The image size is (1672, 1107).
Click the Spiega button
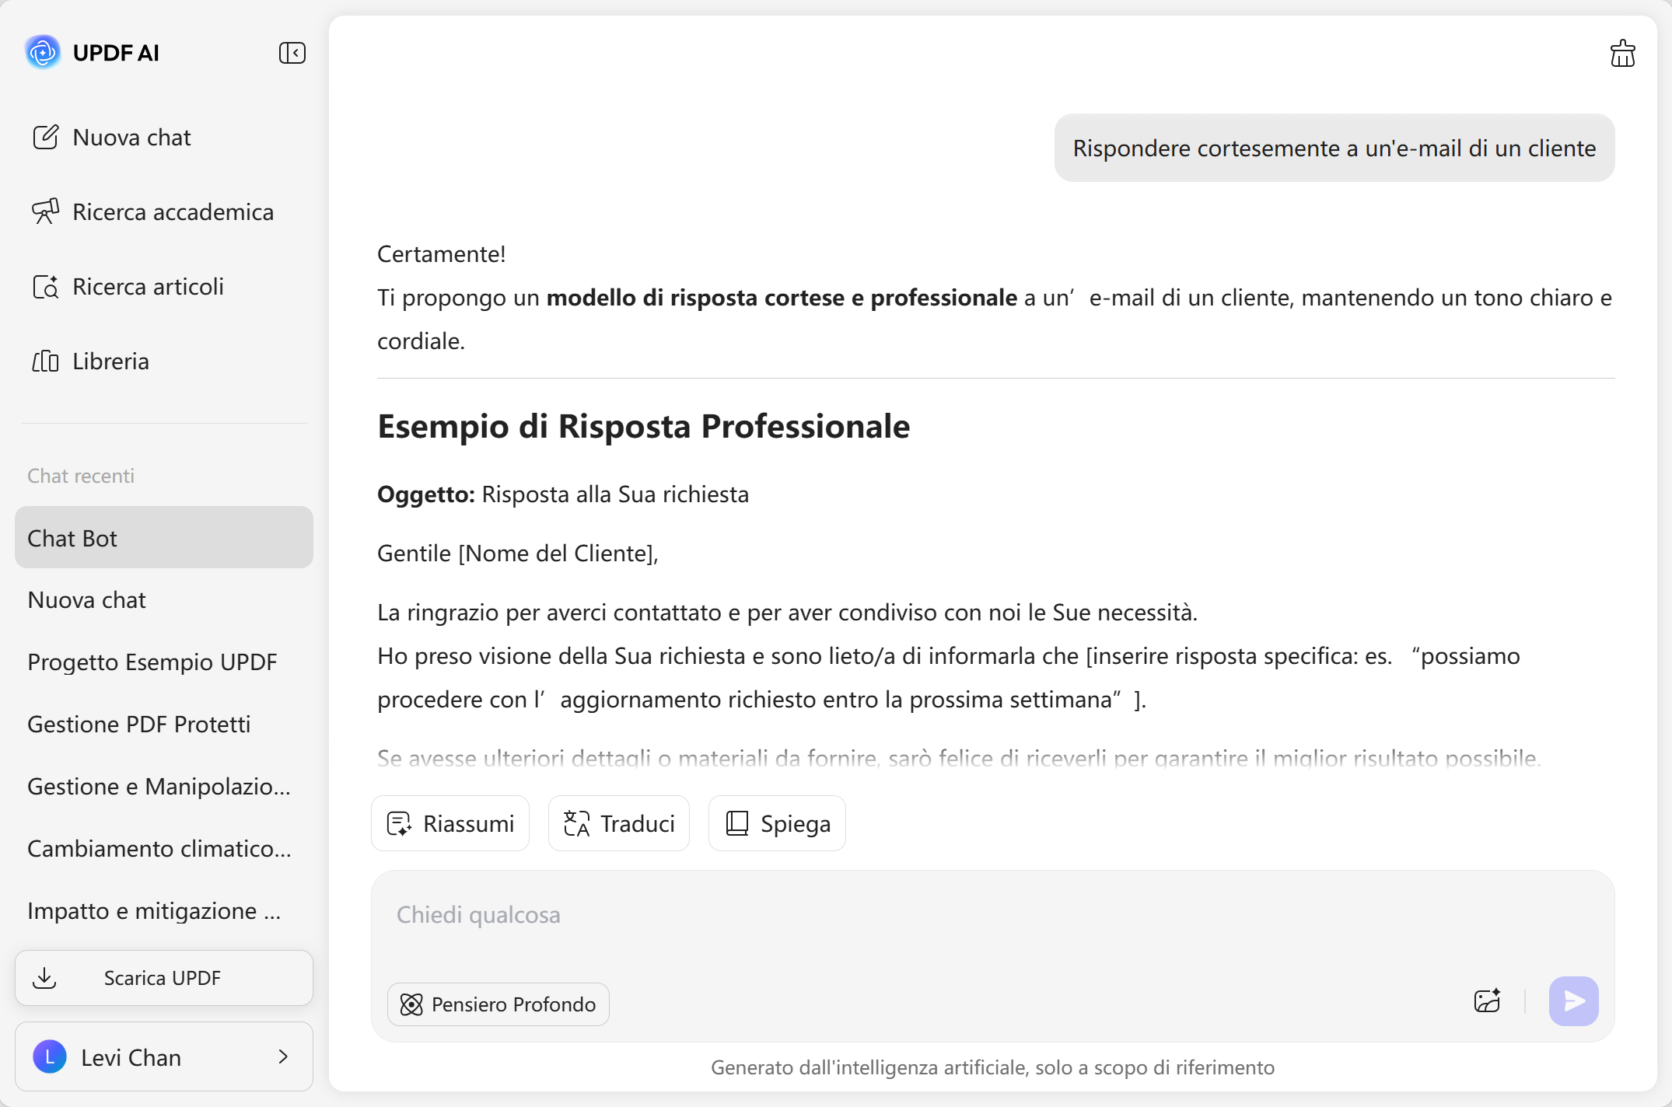pyautogui.click(x=777, y=823)
